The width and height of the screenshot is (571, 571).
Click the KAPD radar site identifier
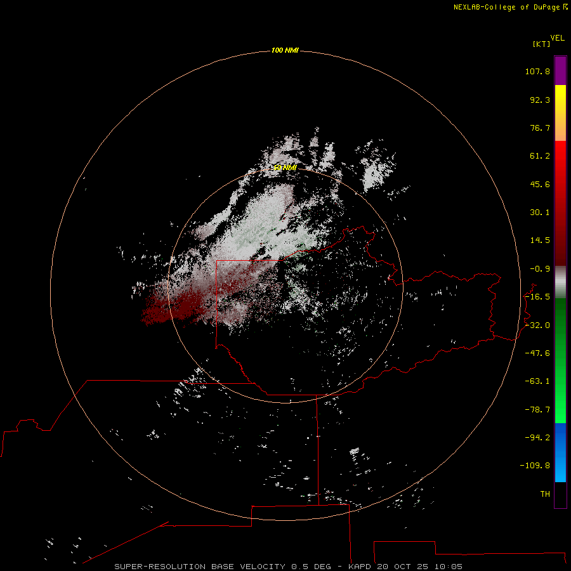[360, 567]
